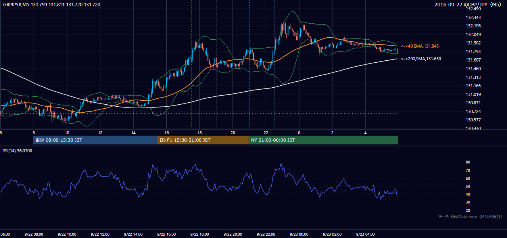Screen dimensions: 507x238
Task: Click price axis value 130.430
Action: 473,129
